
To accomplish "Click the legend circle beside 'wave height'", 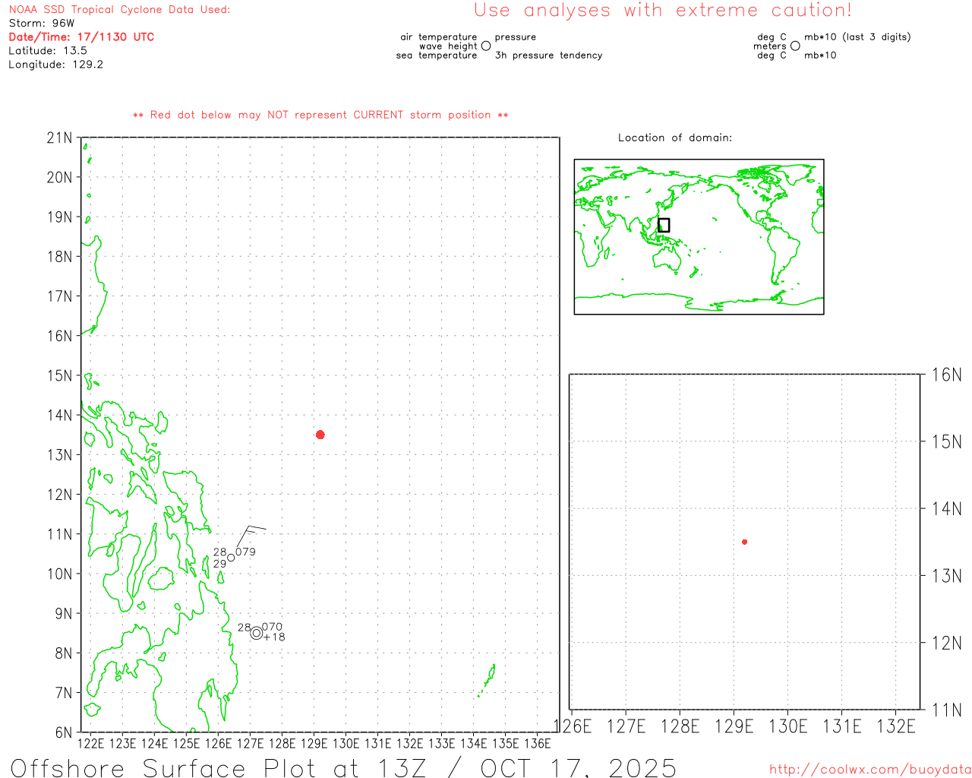I will [x=486, y=46].
